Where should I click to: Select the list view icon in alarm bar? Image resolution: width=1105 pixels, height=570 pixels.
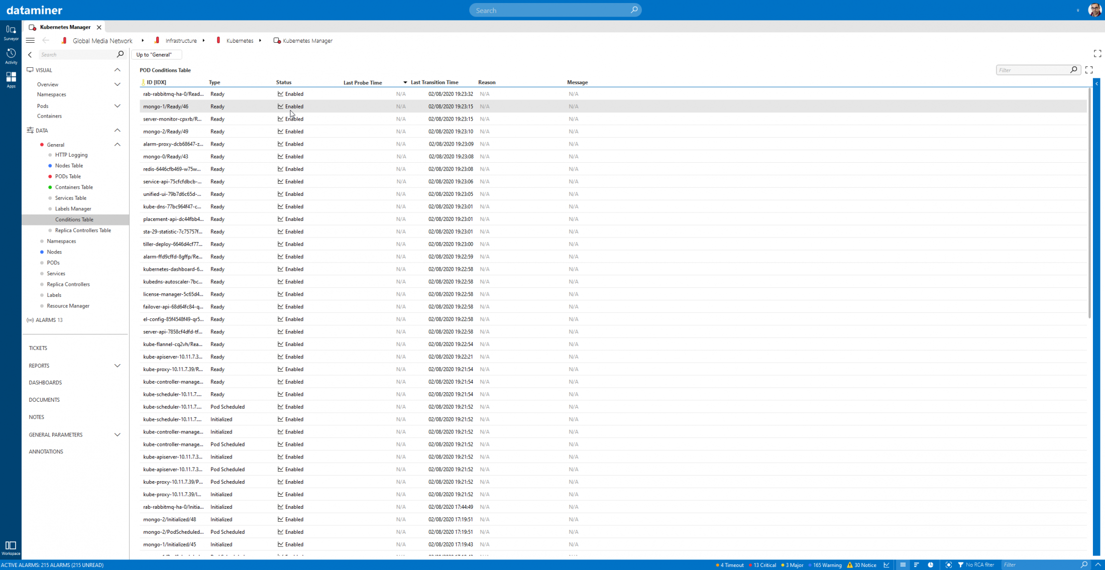[903, 565]
